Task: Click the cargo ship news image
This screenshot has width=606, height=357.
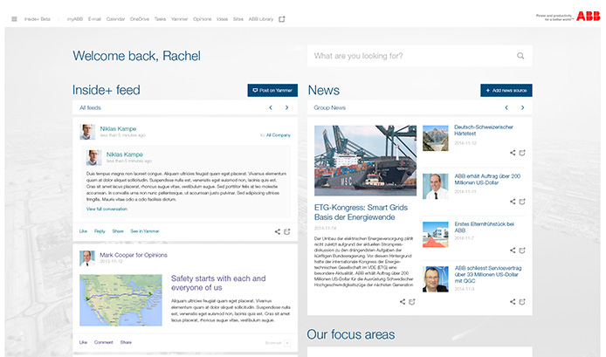Action: (365, 161)
